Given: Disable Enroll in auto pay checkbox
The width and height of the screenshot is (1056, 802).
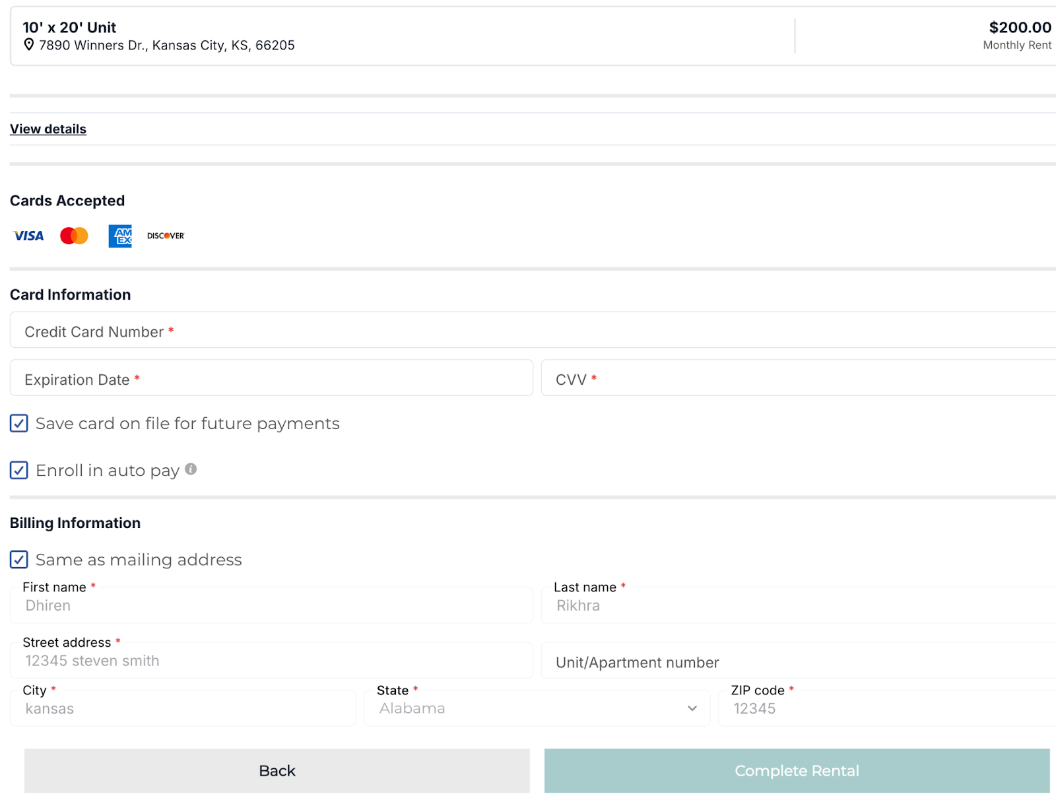Looking at the screenshot, I should [19, 471].
